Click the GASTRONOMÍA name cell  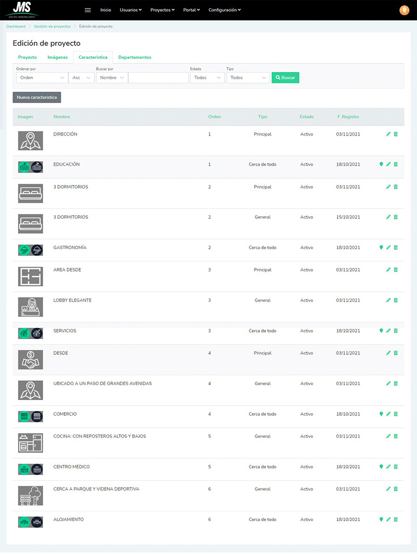[70, 248]
